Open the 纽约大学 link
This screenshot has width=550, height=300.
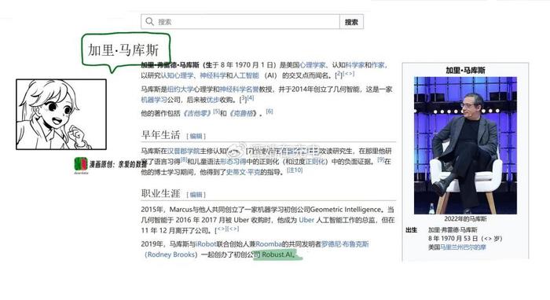[x=180, y=90]
